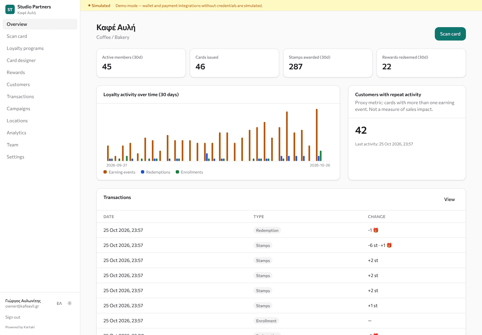Click the TYPE column header

point(259,217)
